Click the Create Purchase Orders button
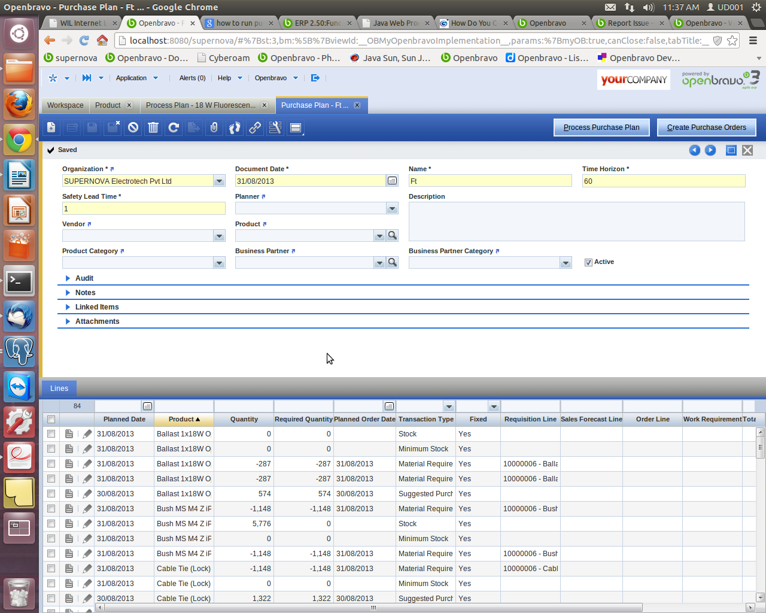 (706, 128)
